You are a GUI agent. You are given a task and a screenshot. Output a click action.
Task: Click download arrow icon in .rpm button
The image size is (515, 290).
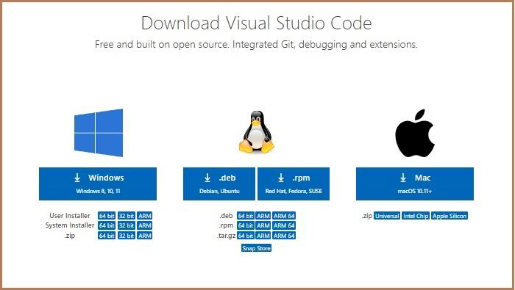coord(281,178)
